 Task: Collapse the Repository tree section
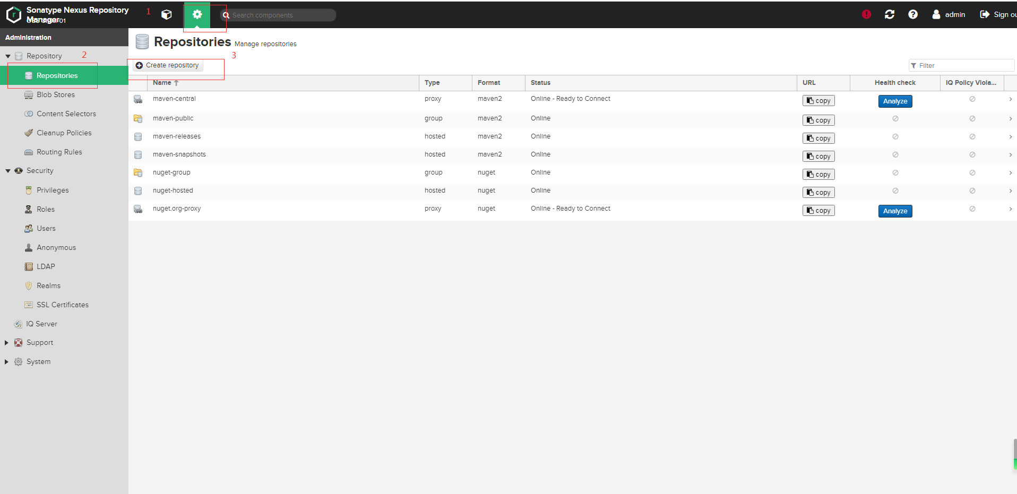pyautogui.click(x=8, y=56)
